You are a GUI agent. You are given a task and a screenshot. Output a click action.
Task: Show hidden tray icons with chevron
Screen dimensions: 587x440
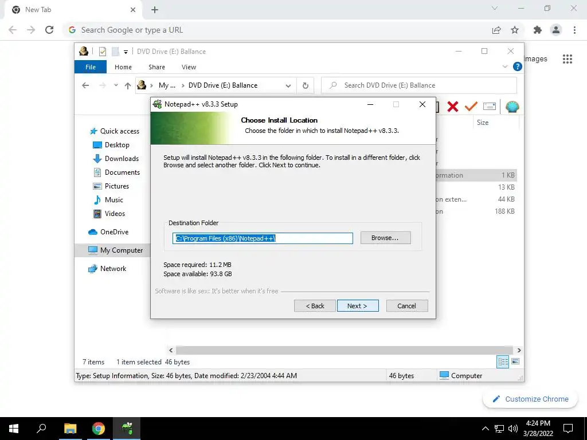[x=485, y=429]
